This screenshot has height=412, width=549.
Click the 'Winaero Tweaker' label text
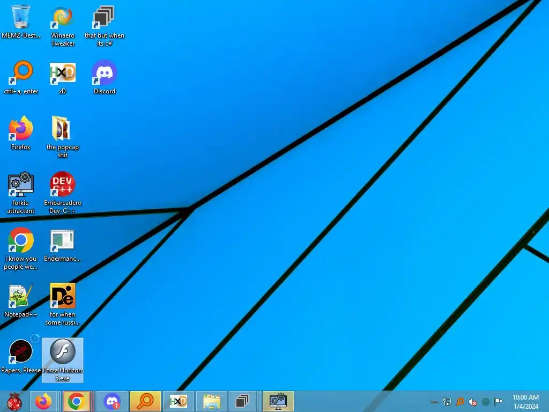(63, 39)
